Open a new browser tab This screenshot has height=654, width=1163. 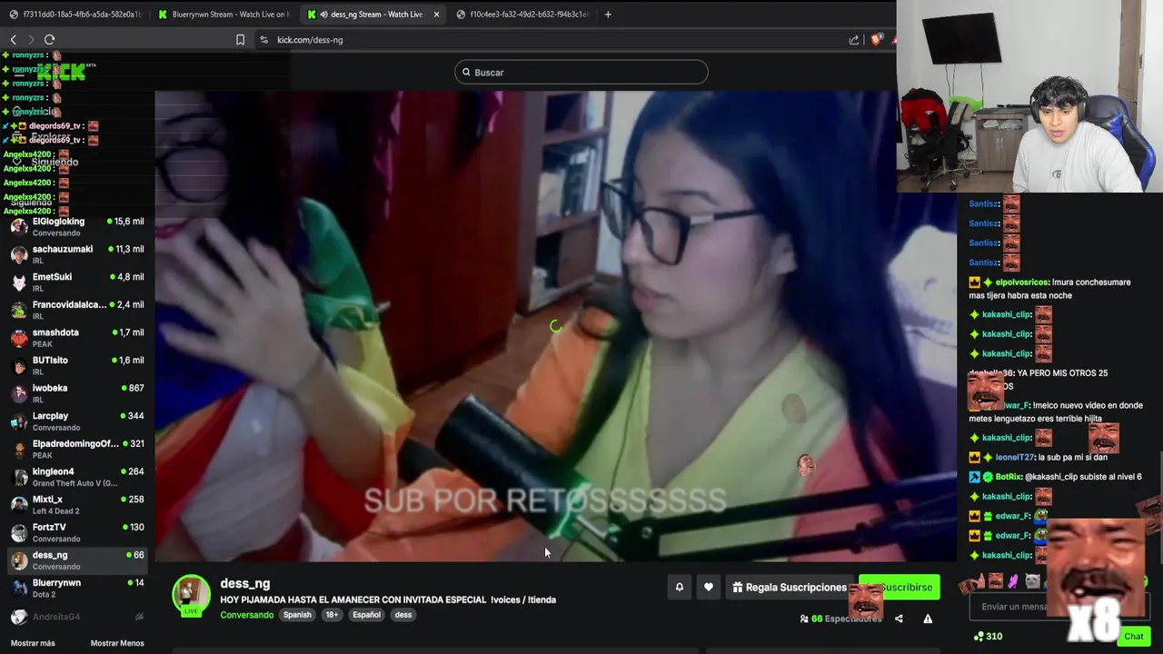[x=608, y=15]
